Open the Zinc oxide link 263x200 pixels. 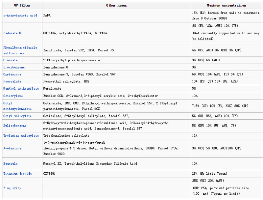12,188
